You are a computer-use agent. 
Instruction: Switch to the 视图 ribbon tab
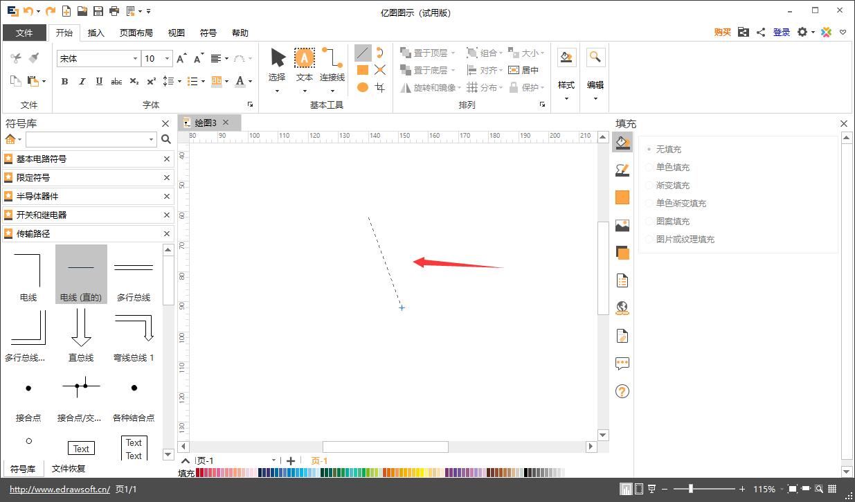tap(177, 33)
